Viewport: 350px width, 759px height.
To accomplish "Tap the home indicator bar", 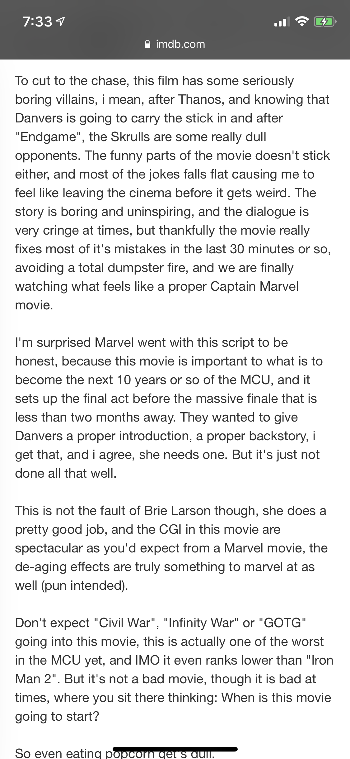I will coord(175,749).
